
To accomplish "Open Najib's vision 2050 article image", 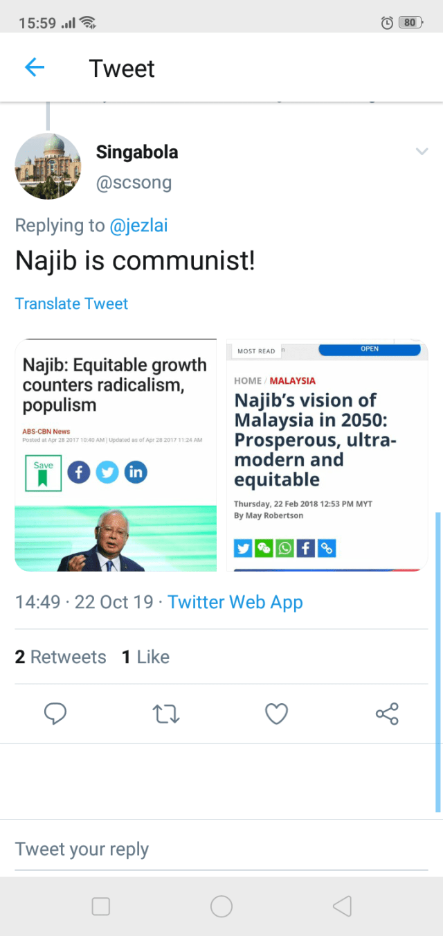I will pos(327,455).
